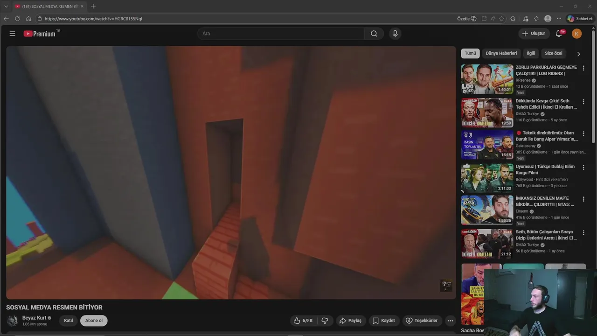
Task: Open the browser home page
Action: click(28, 19)
